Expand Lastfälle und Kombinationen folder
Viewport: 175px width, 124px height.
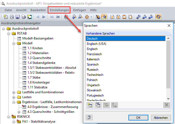[14, 92]
